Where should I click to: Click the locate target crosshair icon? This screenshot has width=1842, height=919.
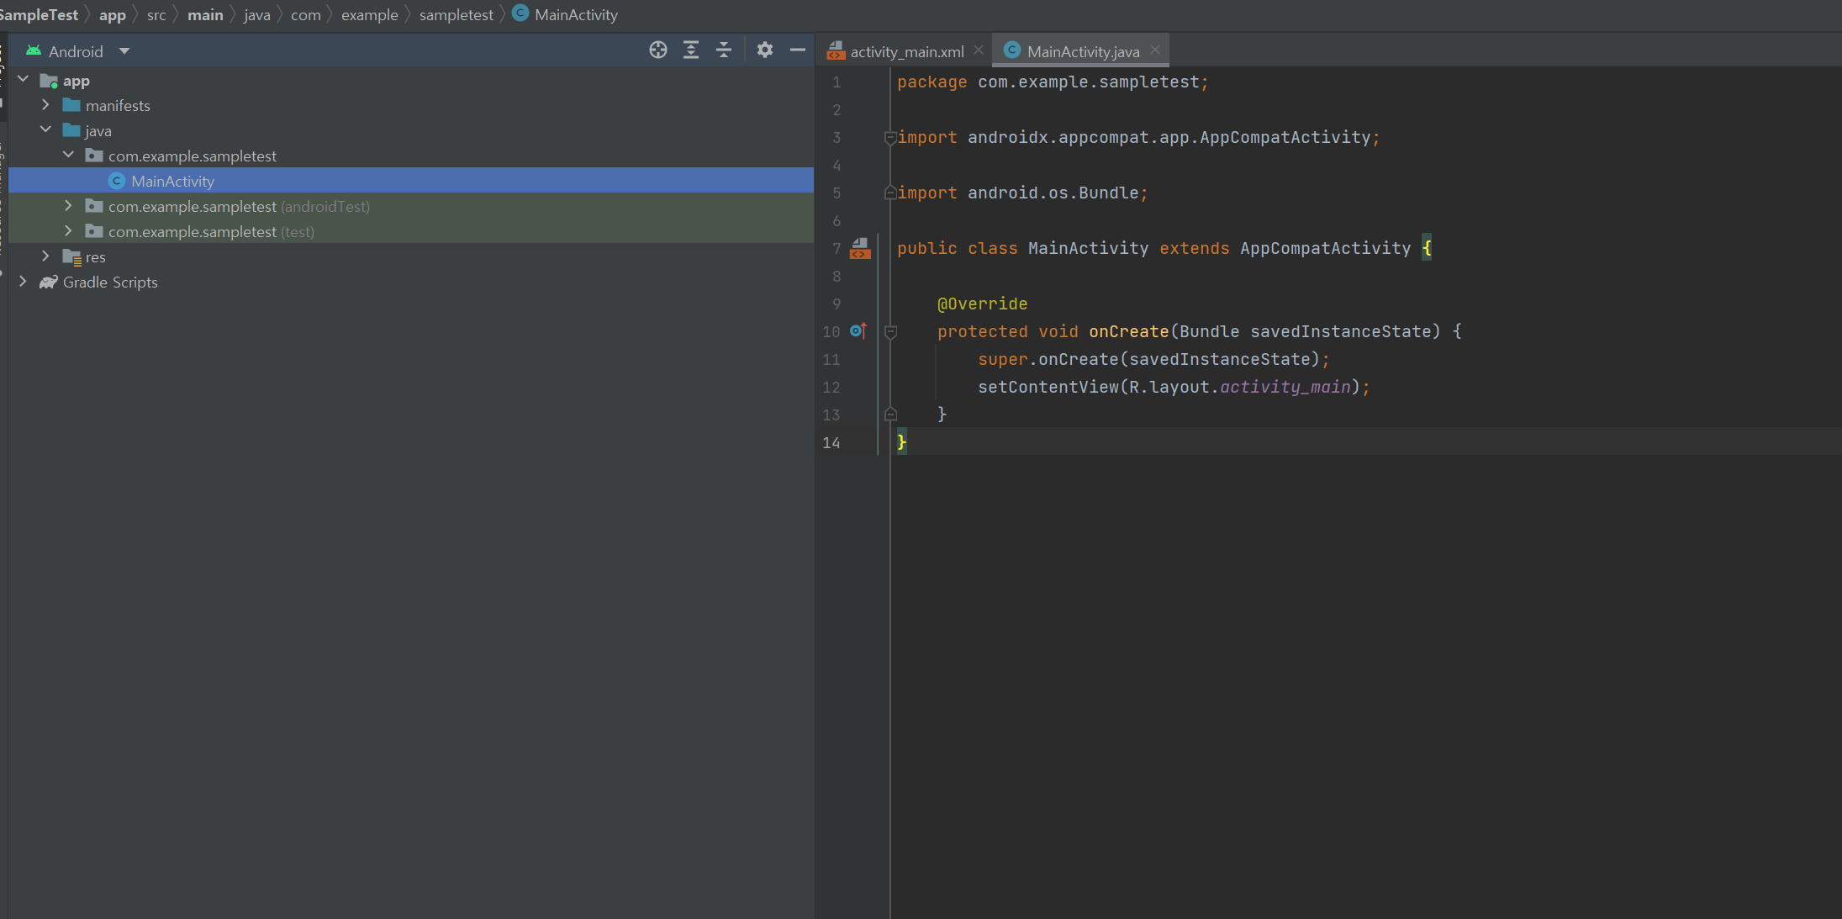[x=657, y=50]
